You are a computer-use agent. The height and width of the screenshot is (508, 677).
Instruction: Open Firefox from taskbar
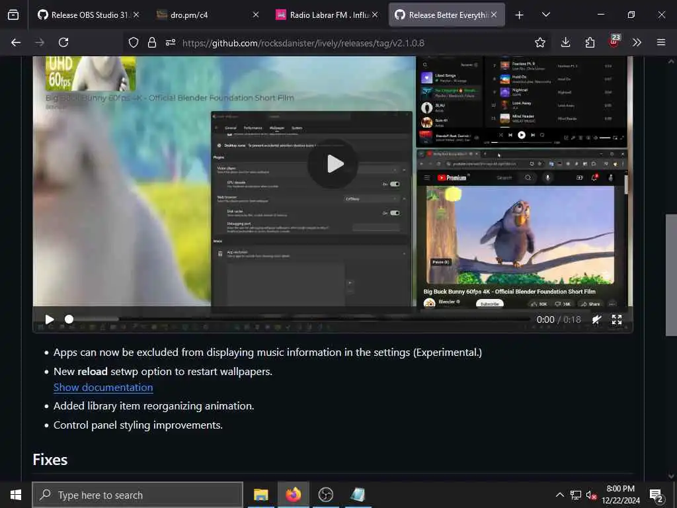pos(293,495)
